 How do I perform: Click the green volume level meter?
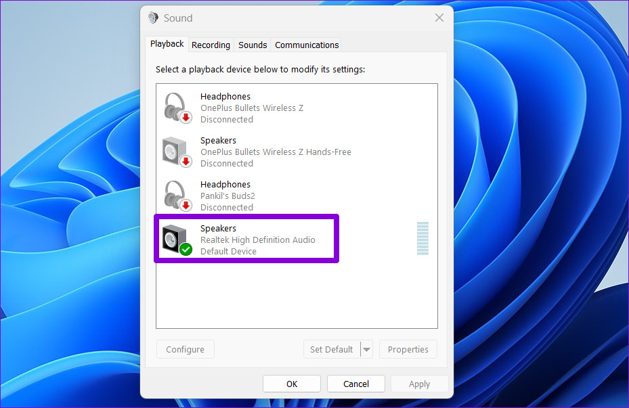tap(422, 239)
